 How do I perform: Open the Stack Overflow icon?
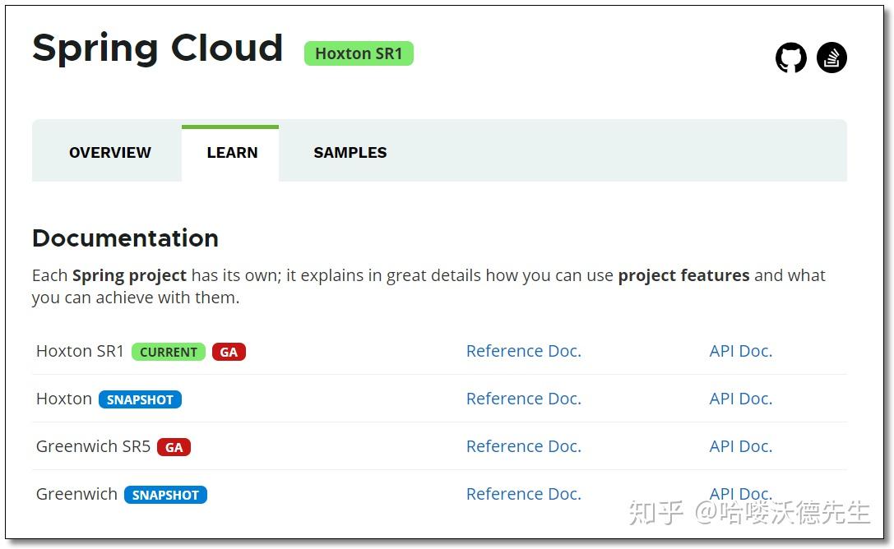tap(831, 58)
